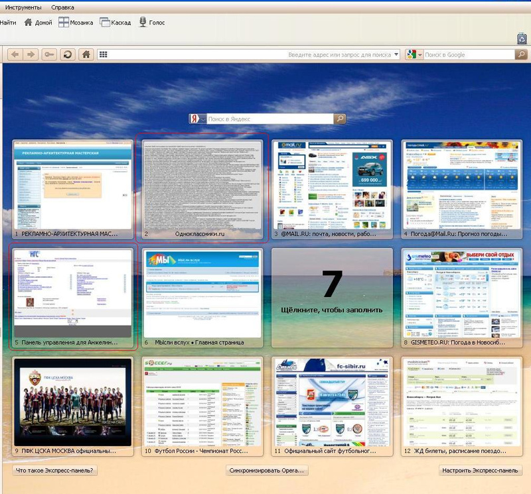The image size is (531, 494).
Task: Click the Yandex search magnifier button
Action: click(340, 119)
